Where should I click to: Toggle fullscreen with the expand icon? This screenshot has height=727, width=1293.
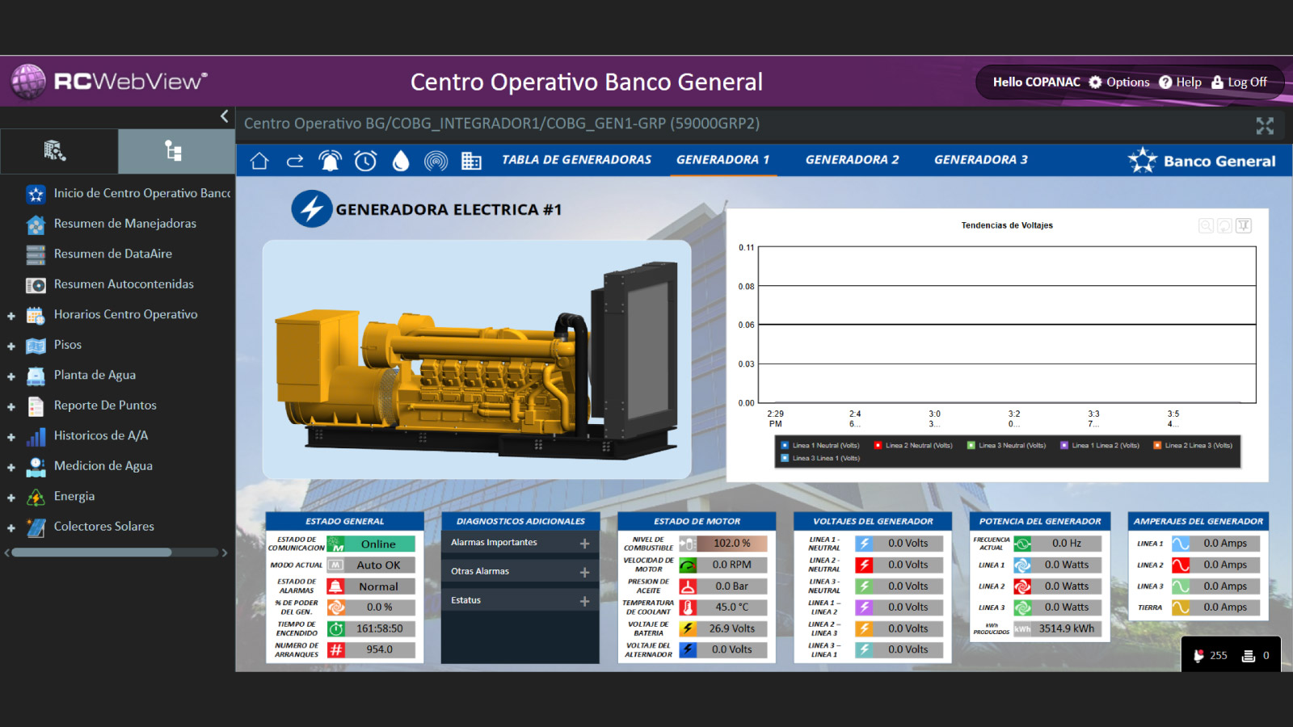pos(1265,125)
